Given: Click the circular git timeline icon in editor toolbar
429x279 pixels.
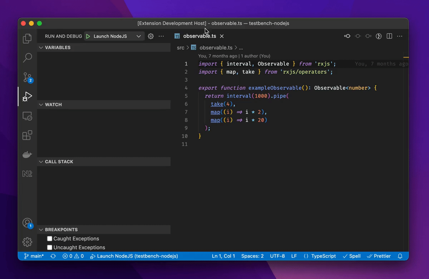Looking at the screenshot, I should (x=379, y=36).
